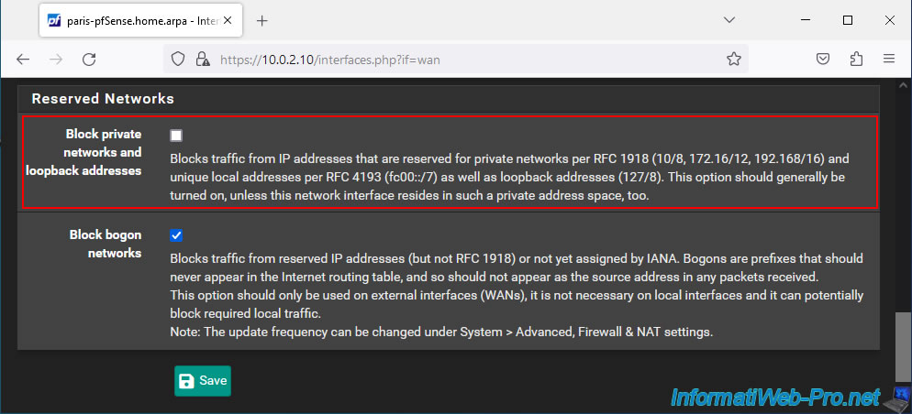Click the padlock site security icon
Image resolution: width=912 pixels, height=414 pixels.
[202, 60]
